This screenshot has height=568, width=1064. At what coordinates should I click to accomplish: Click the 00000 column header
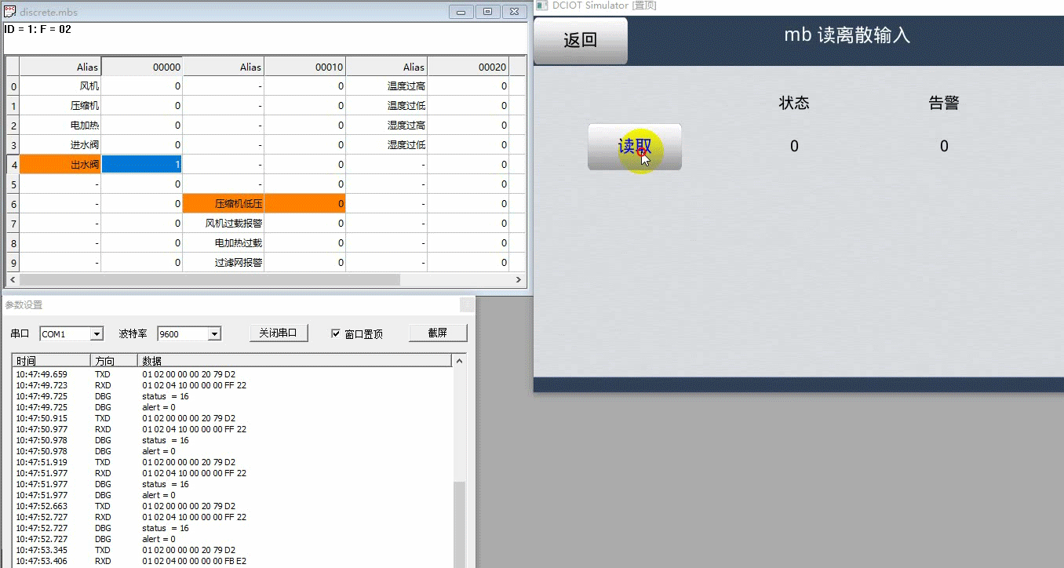click(x=142, y=67)
